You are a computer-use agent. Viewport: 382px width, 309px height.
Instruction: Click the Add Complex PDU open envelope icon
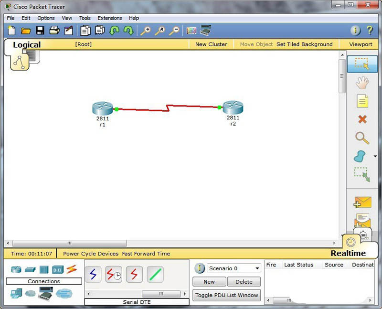tap(362, 220)
